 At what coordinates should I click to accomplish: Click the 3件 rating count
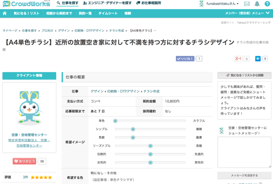pos(25,177)
